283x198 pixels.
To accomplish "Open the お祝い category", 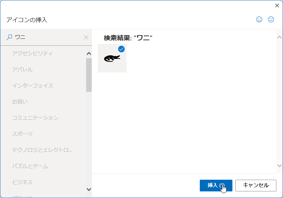I will click(x=20, y=102).
